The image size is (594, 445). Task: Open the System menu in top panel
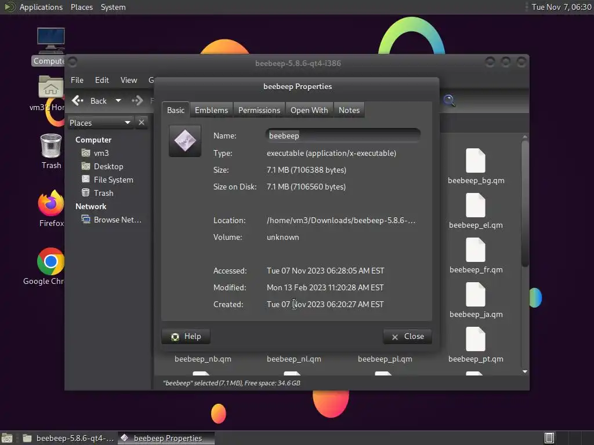pos(113,7)
